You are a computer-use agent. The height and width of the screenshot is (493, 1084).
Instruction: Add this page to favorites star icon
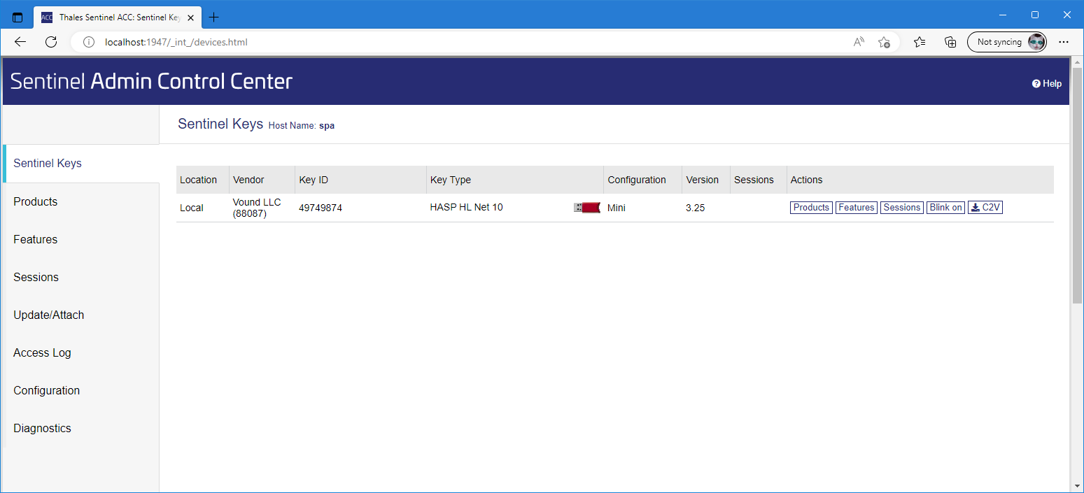point(884,42)
